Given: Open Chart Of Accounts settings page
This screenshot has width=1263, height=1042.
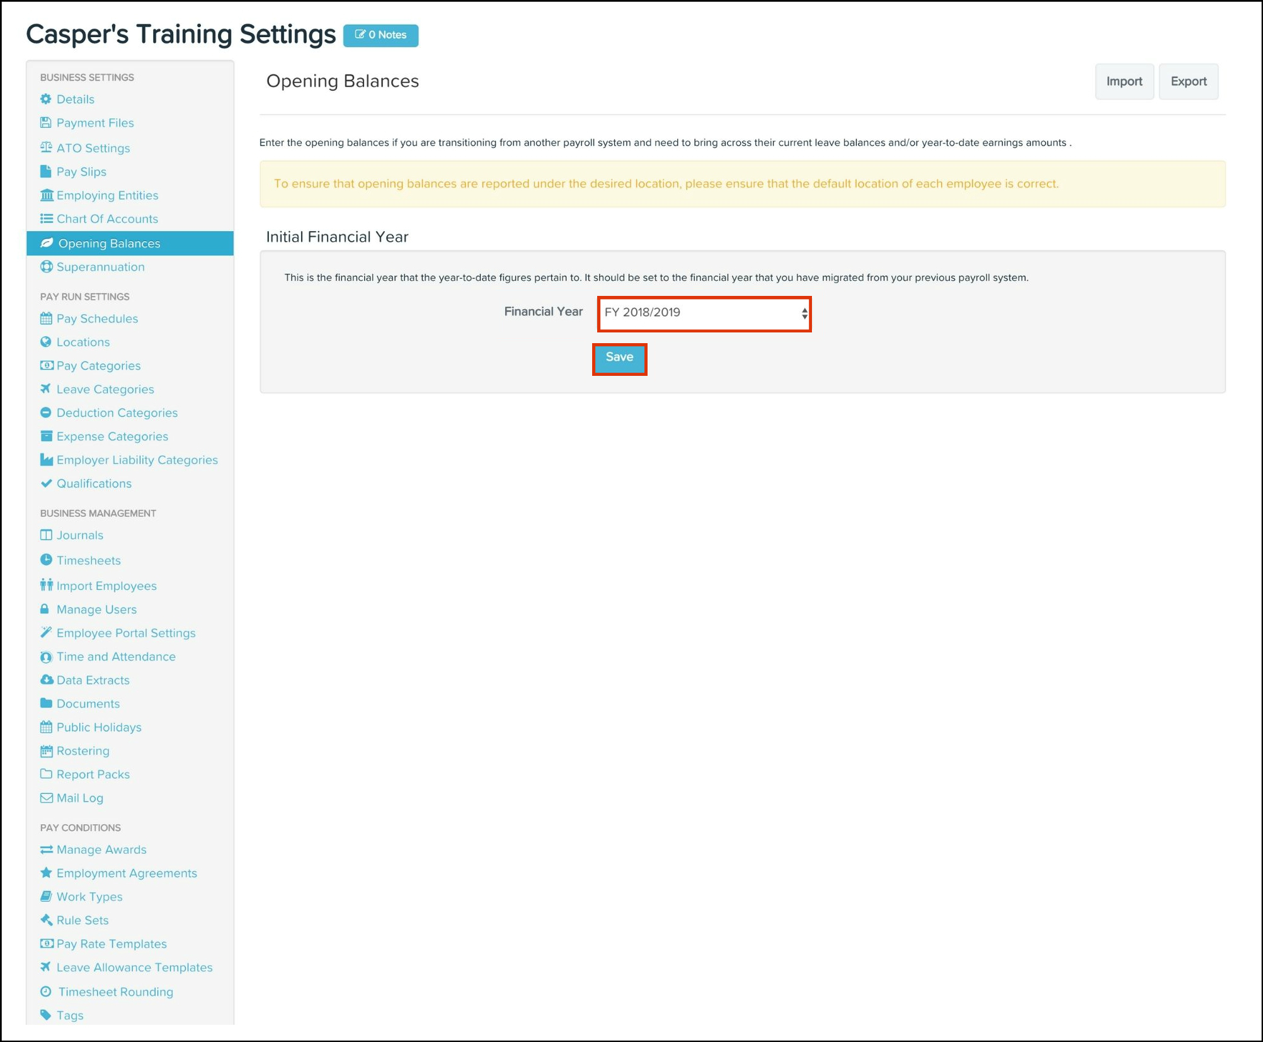Looking at the screenshot, I should tap(106, 219).
